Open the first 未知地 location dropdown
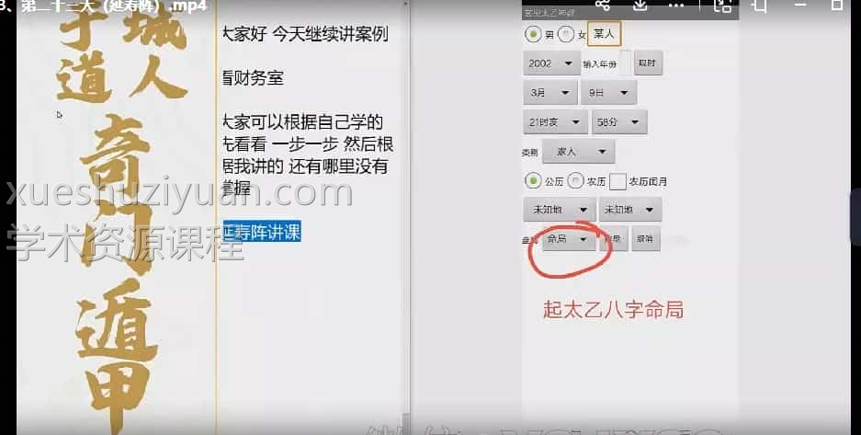This screenshot has width=861, height=435. 559,210
